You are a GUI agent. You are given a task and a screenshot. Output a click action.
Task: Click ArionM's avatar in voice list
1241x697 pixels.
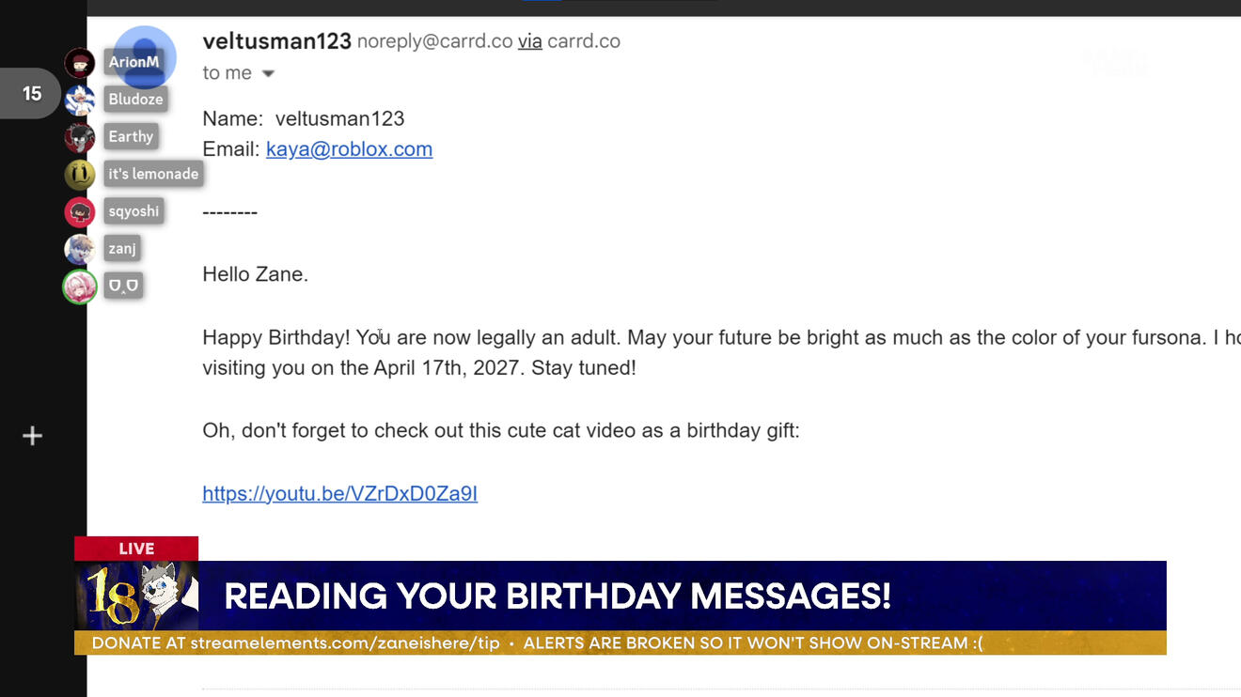click(80, 63)
